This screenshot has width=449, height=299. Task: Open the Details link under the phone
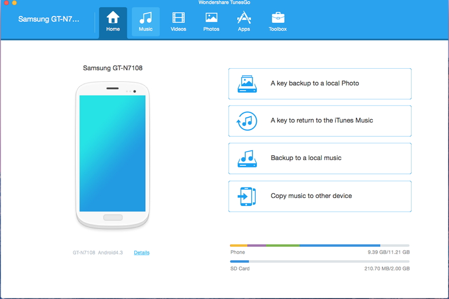pos(142,253)
